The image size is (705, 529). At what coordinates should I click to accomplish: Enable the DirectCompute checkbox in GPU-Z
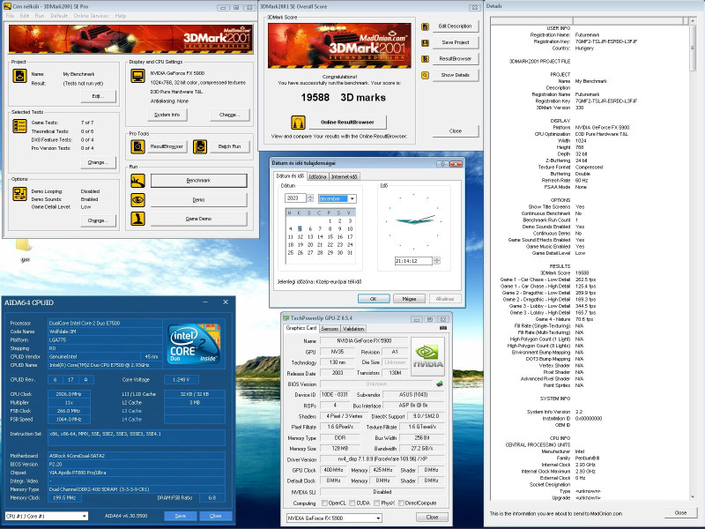coord(401,503)
